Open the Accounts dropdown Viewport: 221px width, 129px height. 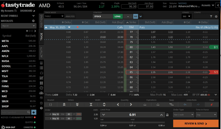pyautogui.click(x=208, y=5)
